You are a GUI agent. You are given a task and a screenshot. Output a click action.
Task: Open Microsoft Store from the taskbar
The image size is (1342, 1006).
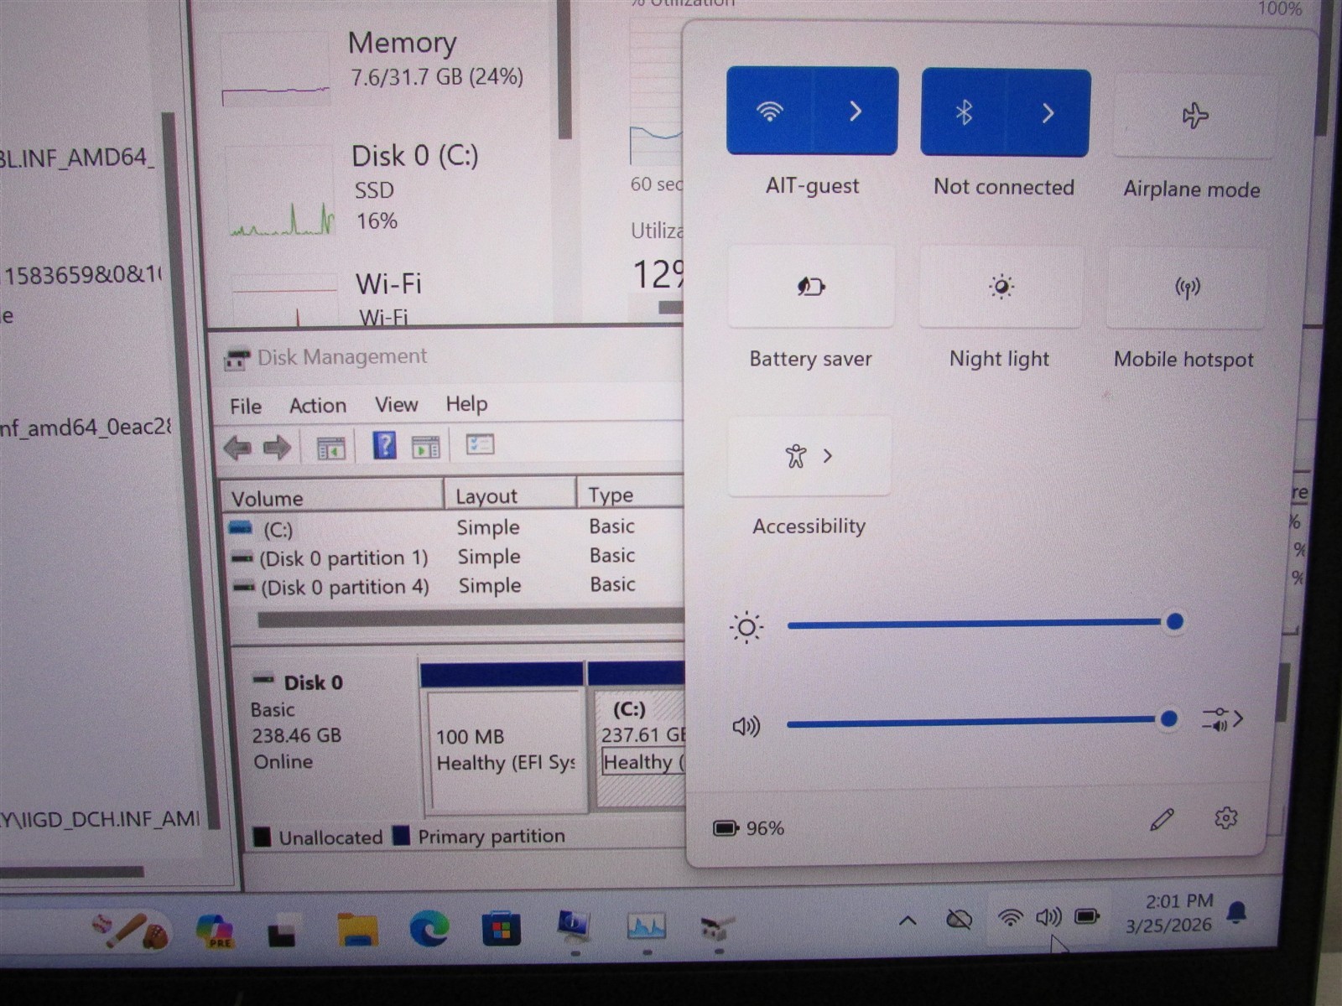coord(502,929)
